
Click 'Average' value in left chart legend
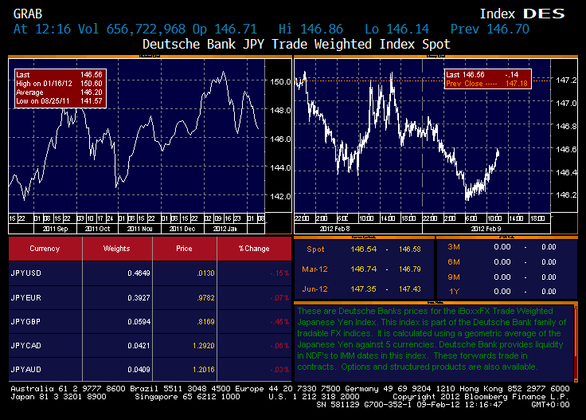[92, 92]
